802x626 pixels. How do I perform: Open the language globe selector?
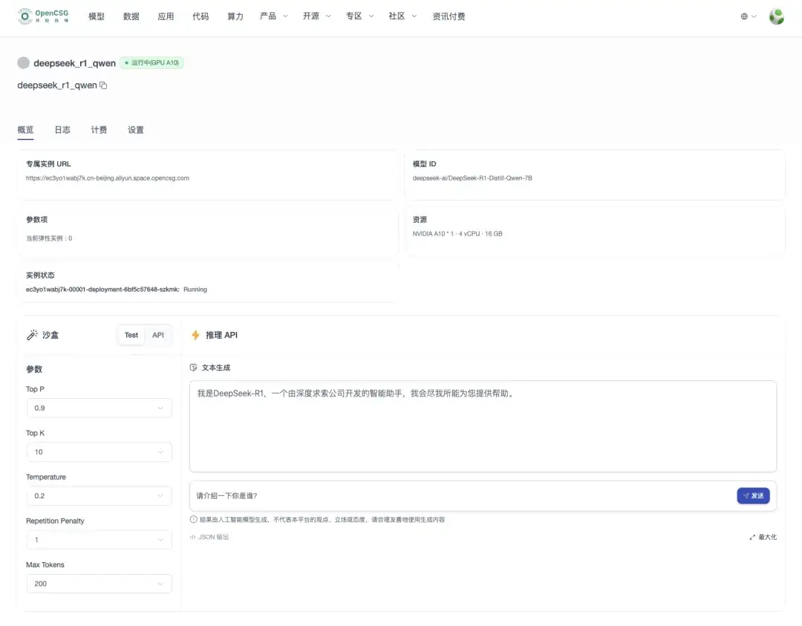[x=749, y=16]
